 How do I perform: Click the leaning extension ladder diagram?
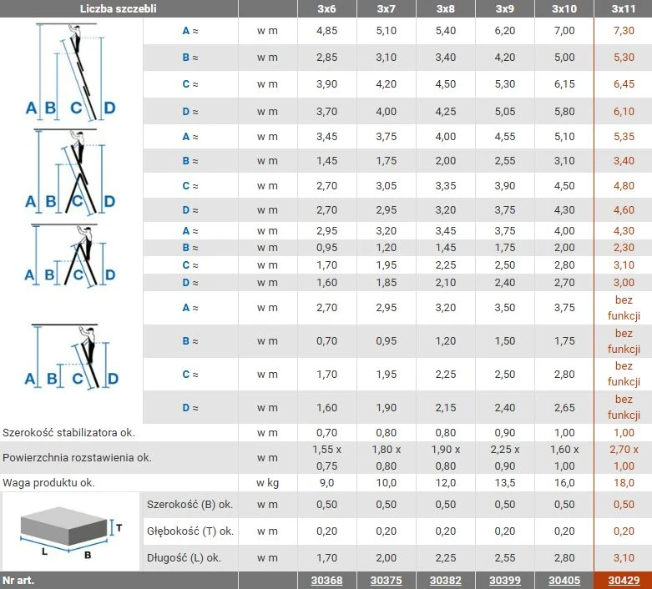tap(71, 72)
